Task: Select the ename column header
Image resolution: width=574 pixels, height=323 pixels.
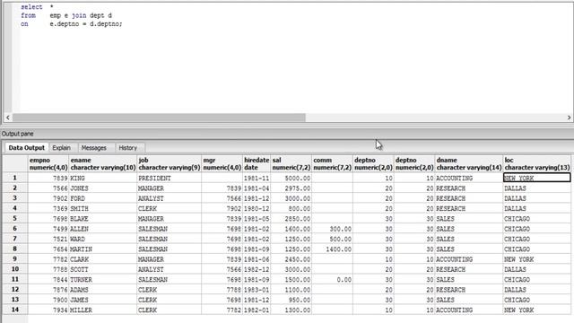Action: pos(103,163)
